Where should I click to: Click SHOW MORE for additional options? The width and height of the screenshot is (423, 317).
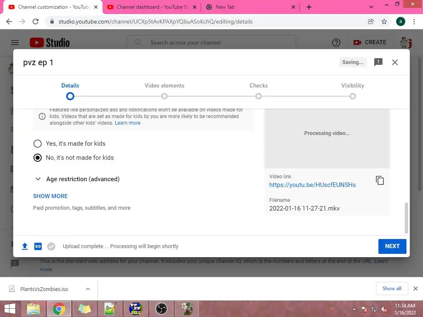point(50,196)
